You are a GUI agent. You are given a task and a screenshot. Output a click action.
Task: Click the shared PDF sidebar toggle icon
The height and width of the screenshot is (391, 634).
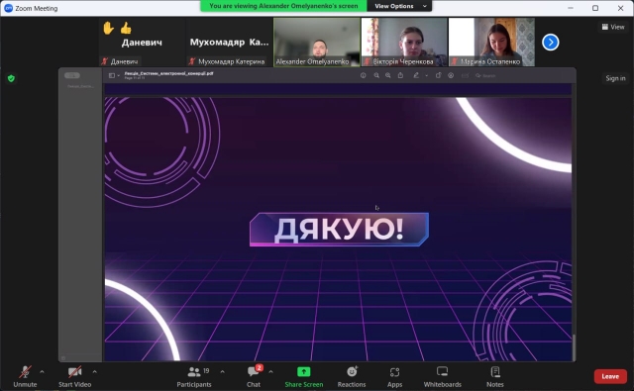point(111,75)
